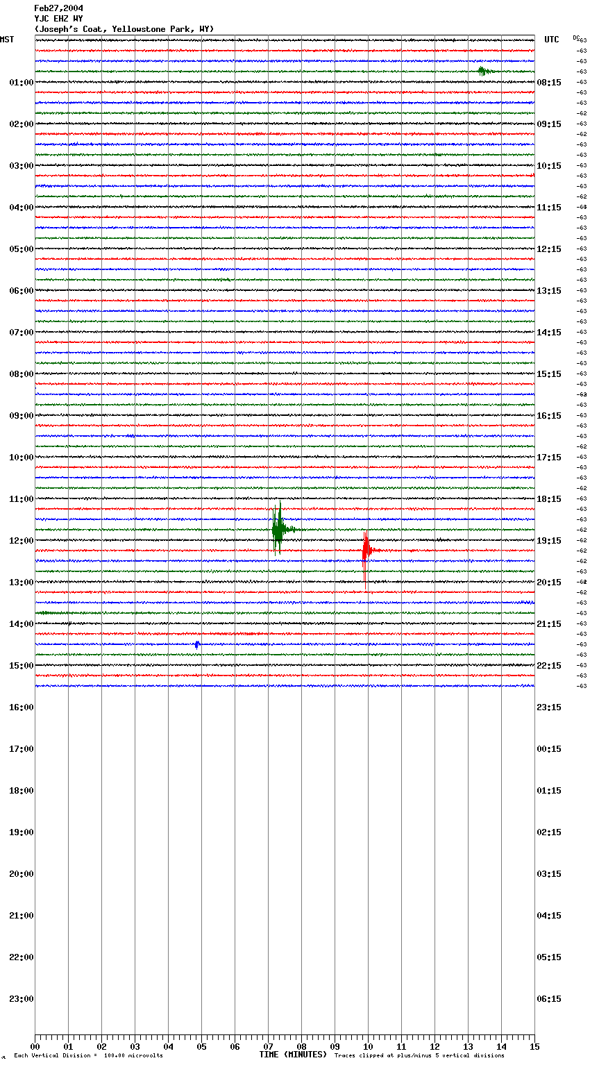Select the 18:00 MST time label
This screenshot has height=1065, width=590.
pyautogui.click(x=22, y=791)
